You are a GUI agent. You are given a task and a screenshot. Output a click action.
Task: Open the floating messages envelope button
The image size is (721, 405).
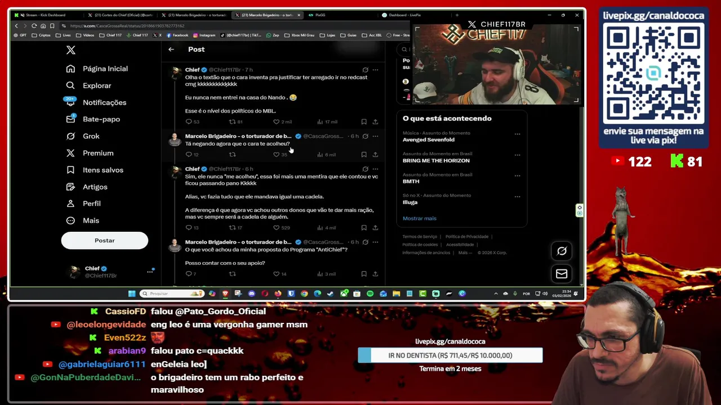point(562,273)
